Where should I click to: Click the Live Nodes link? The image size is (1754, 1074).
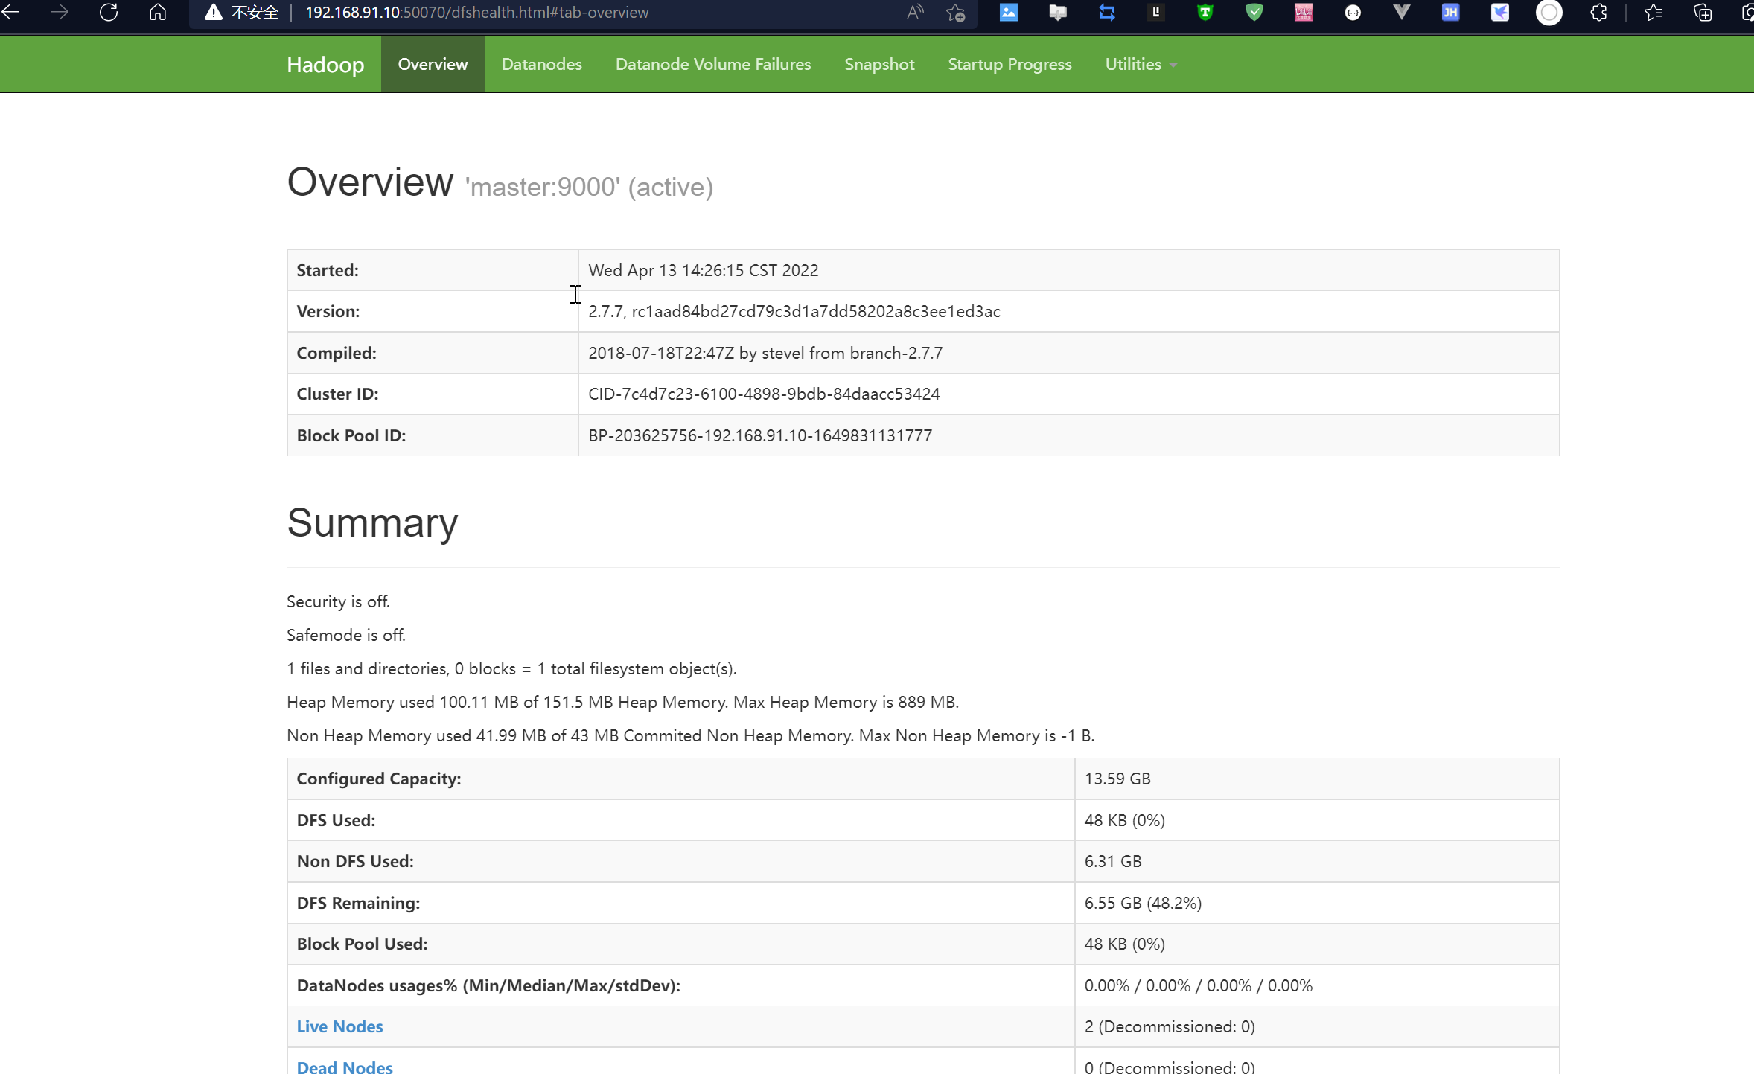tap(339, 1026)
